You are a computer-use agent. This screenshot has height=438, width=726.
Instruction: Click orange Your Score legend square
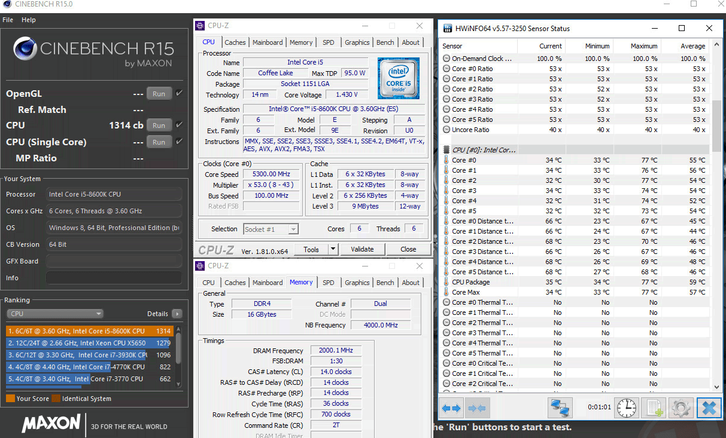[10, 399]
